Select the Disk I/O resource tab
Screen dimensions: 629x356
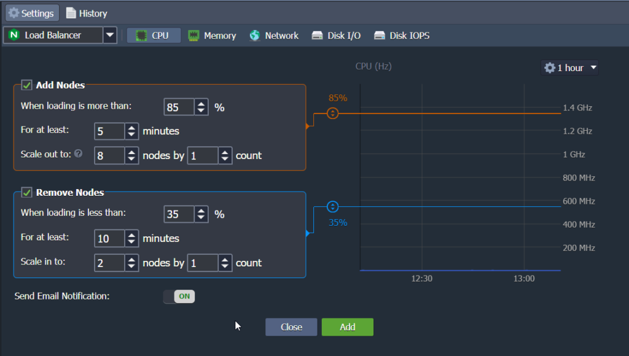point(336,35)
